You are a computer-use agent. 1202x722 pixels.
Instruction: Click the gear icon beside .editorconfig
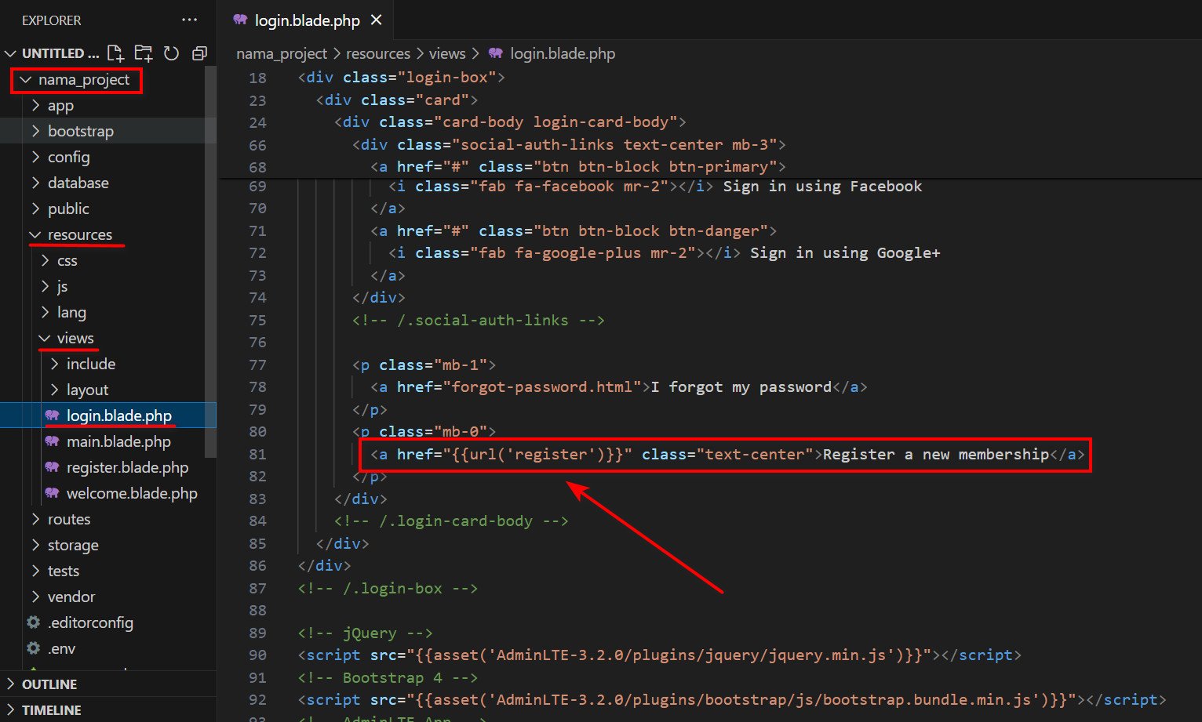pos(34,622)
